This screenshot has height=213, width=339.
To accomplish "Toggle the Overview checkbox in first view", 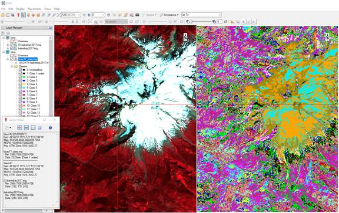I will click(x=12, y=41).
